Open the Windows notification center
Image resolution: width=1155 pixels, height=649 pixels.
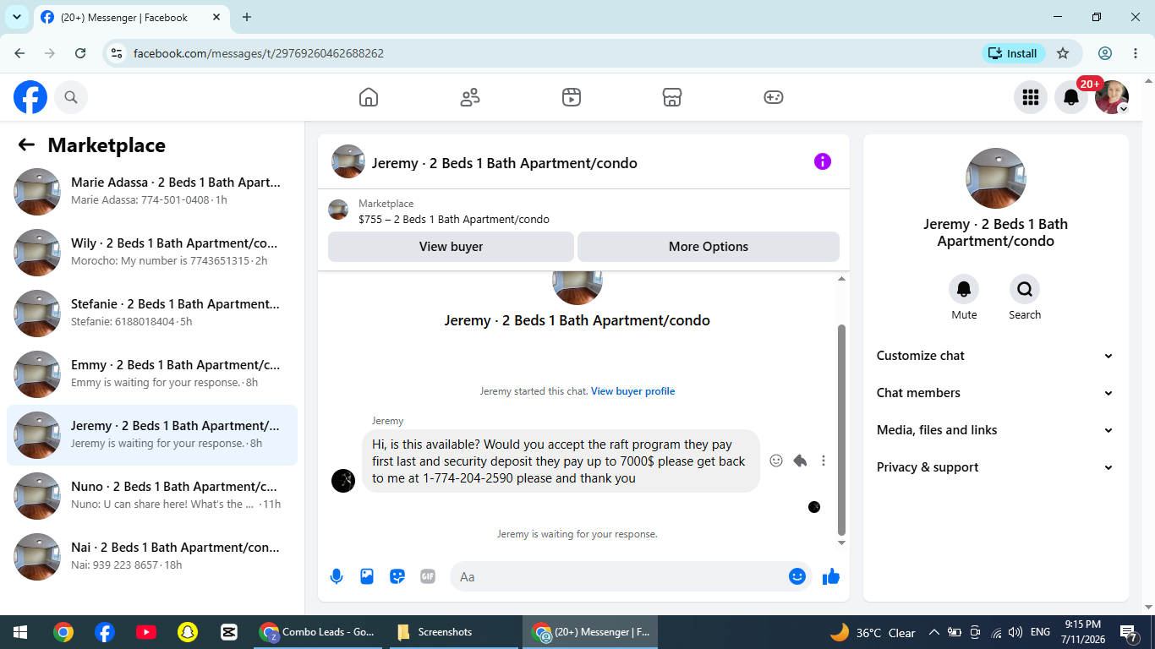tap(1129, 632)
